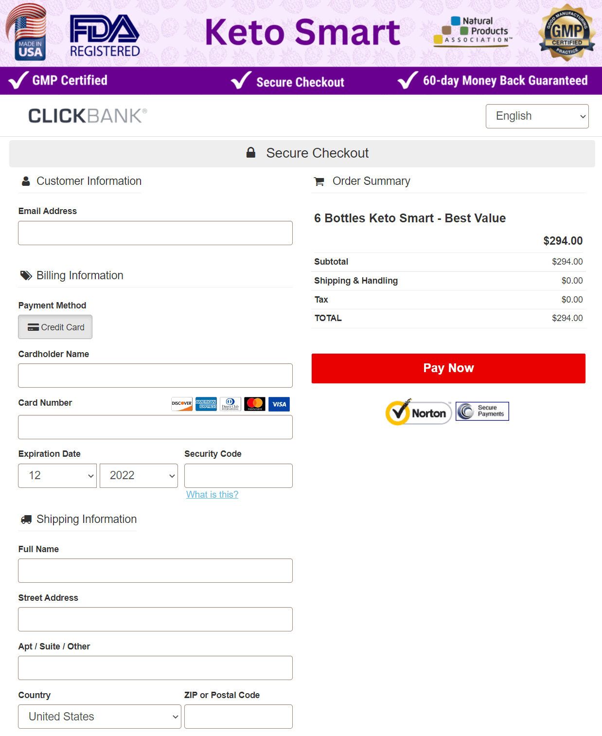Image resolution: width=602 pixels, height=736 pixels.
Task: Click the Discover card icon
Action: tap(182, 404)
